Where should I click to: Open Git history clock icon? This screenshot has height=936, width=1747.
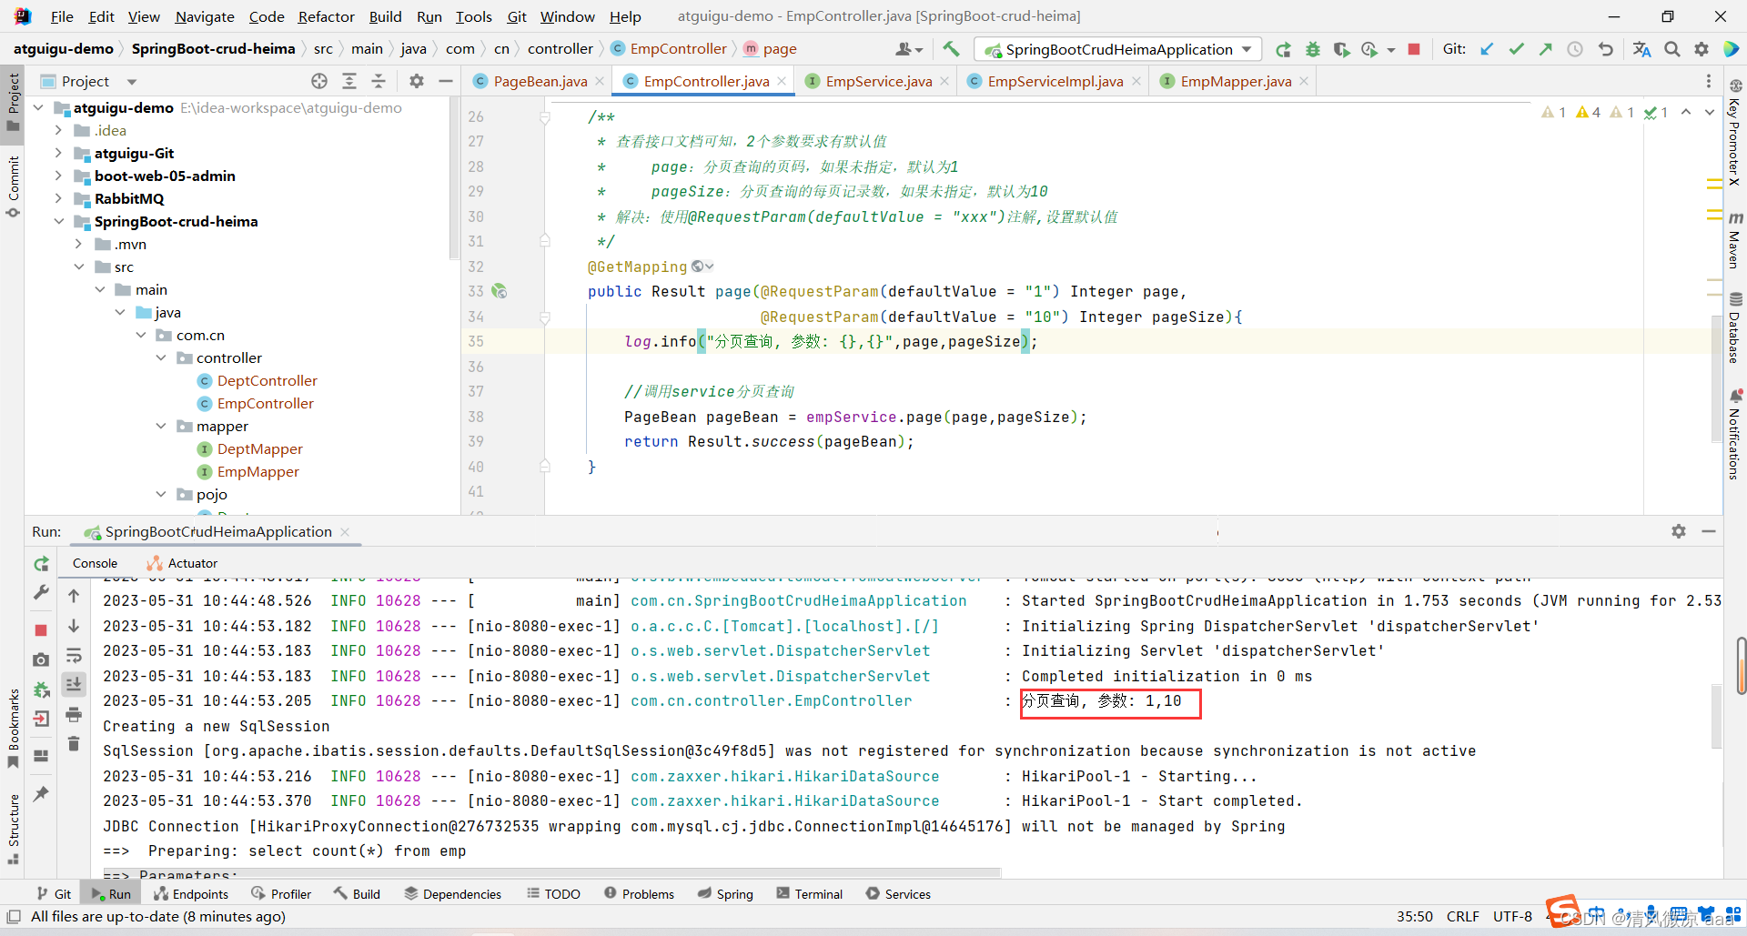click(x=1575, y=49)
